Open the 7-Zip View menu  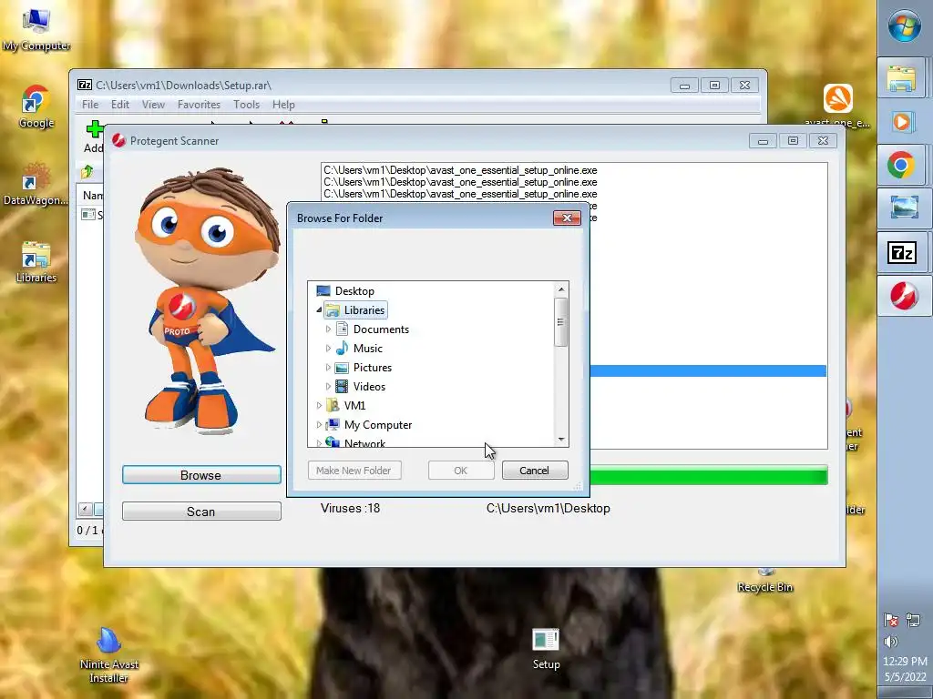pos(153,104)
